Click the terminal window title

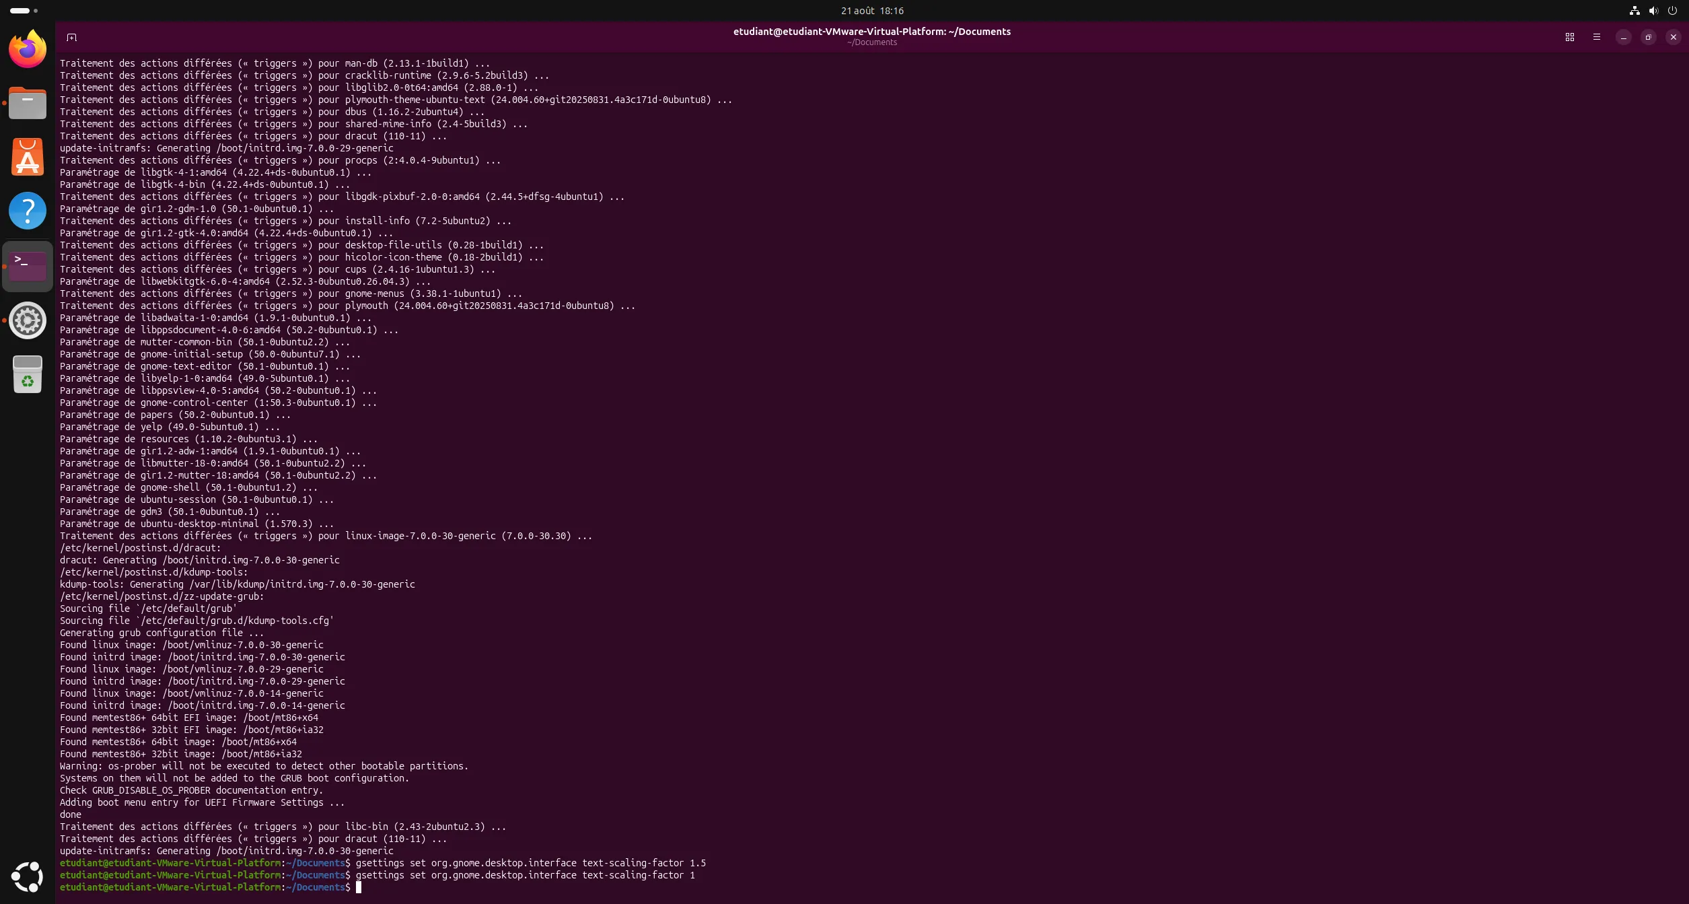coord(872,32)
